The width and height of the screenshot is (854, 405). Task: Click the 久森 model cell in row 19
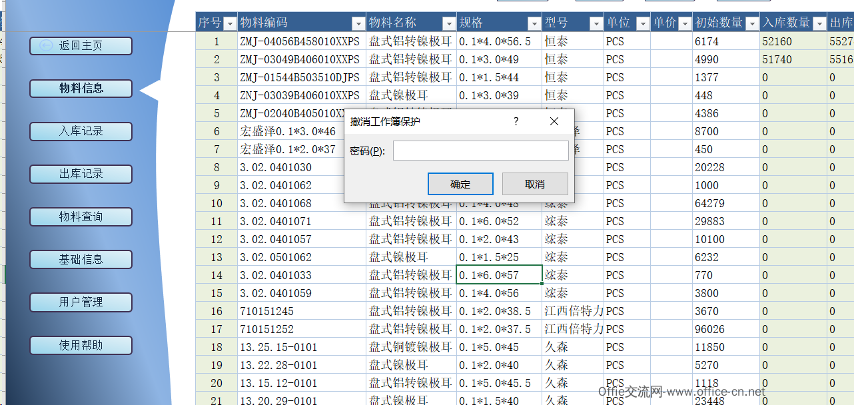click(574, 365)
